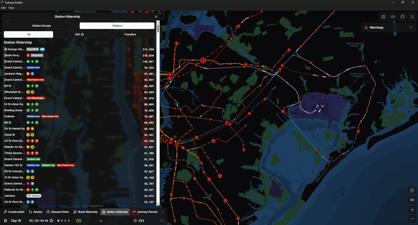Open the color palette theme icon
418x225 pixels.
pyautogui.click(x=403, y=17)
